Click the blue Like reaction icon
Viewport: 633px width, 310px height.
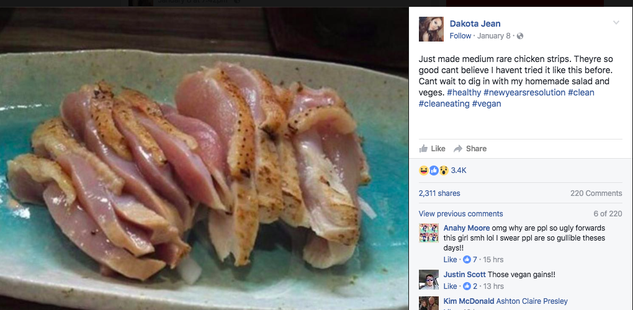pos(433,170)
